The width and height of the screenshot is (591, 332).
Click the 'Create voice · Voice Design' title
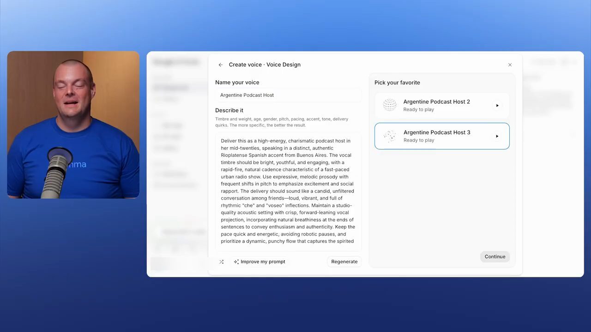pos(265,65)
